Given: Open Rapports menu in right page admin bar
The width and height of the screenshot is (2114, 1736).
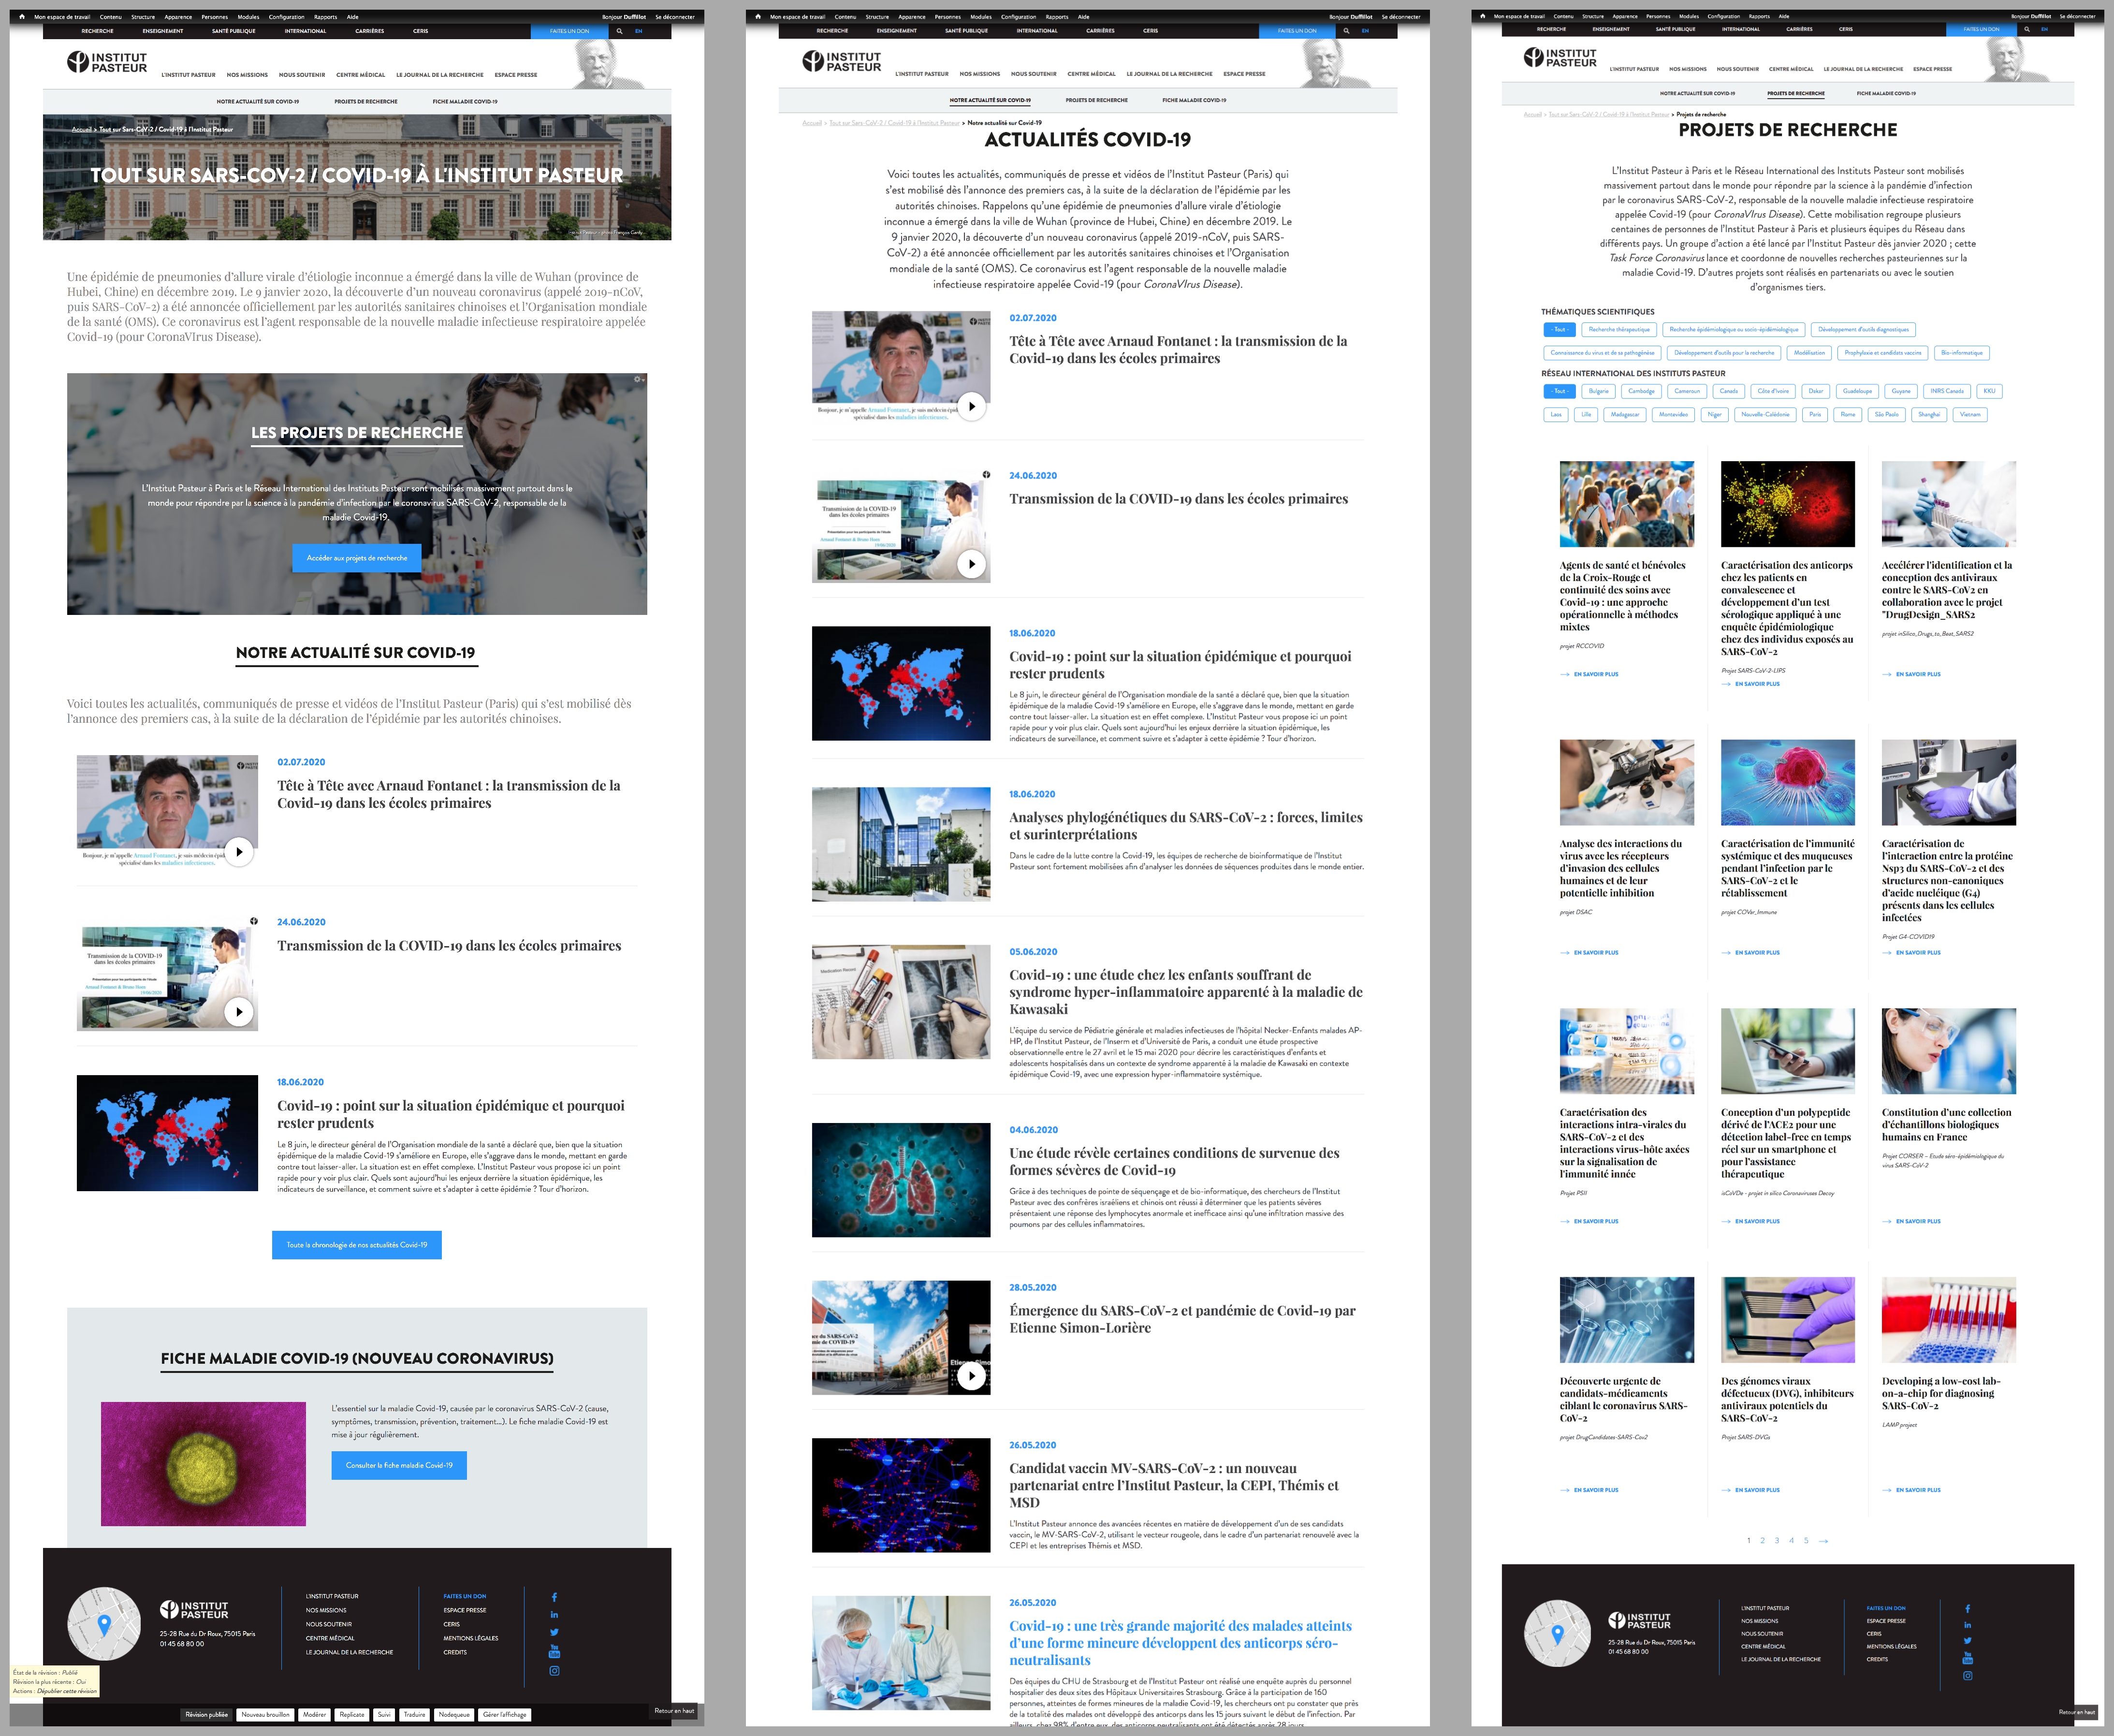Looking at the screenshot, I should pos(1759,17).
